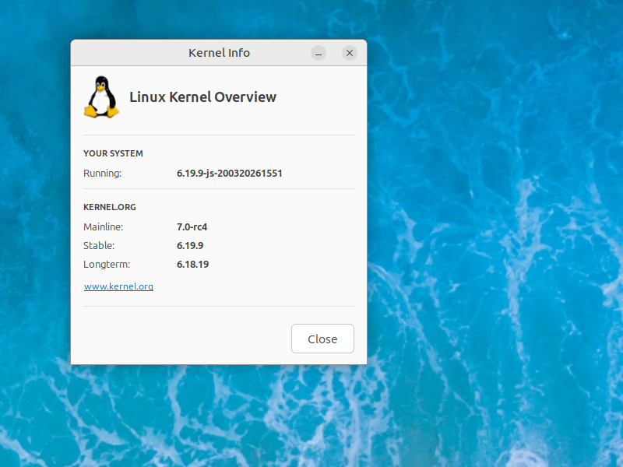Select the Linux Kernel Overview heading
623x467 pixels.
click(x=202, y=97)
